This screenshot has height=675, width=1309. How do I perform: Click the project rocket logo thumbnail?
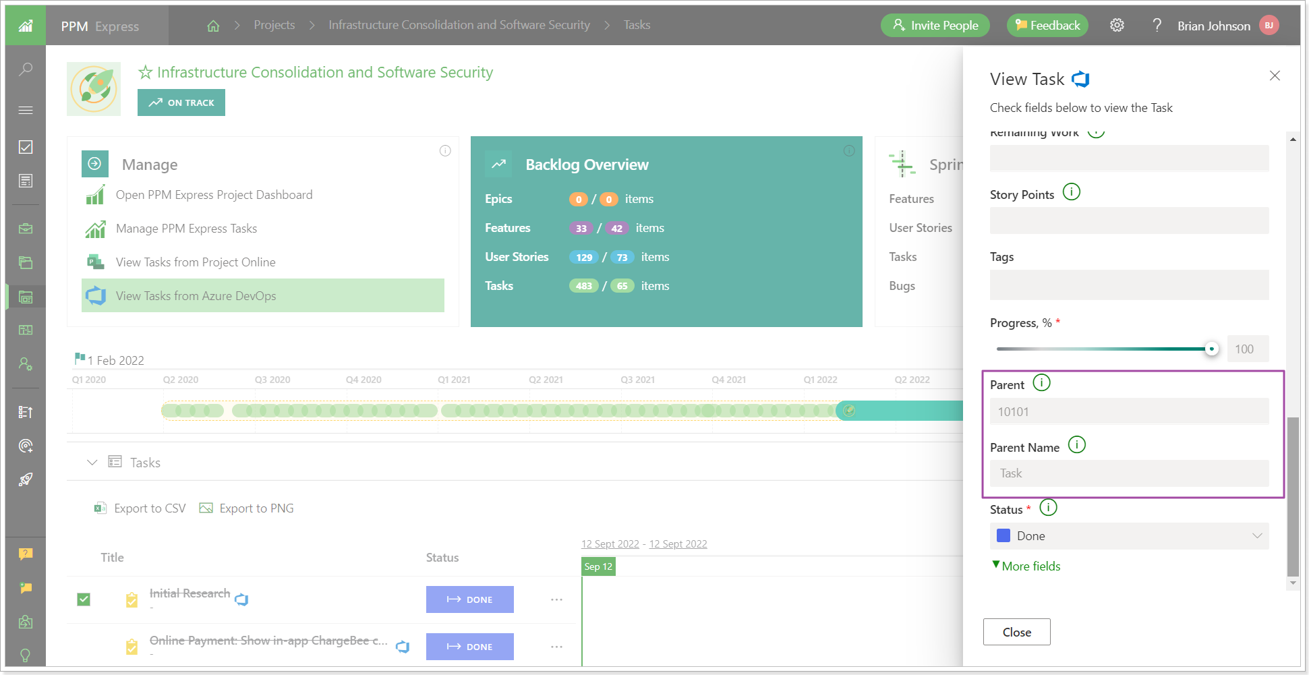94,89
